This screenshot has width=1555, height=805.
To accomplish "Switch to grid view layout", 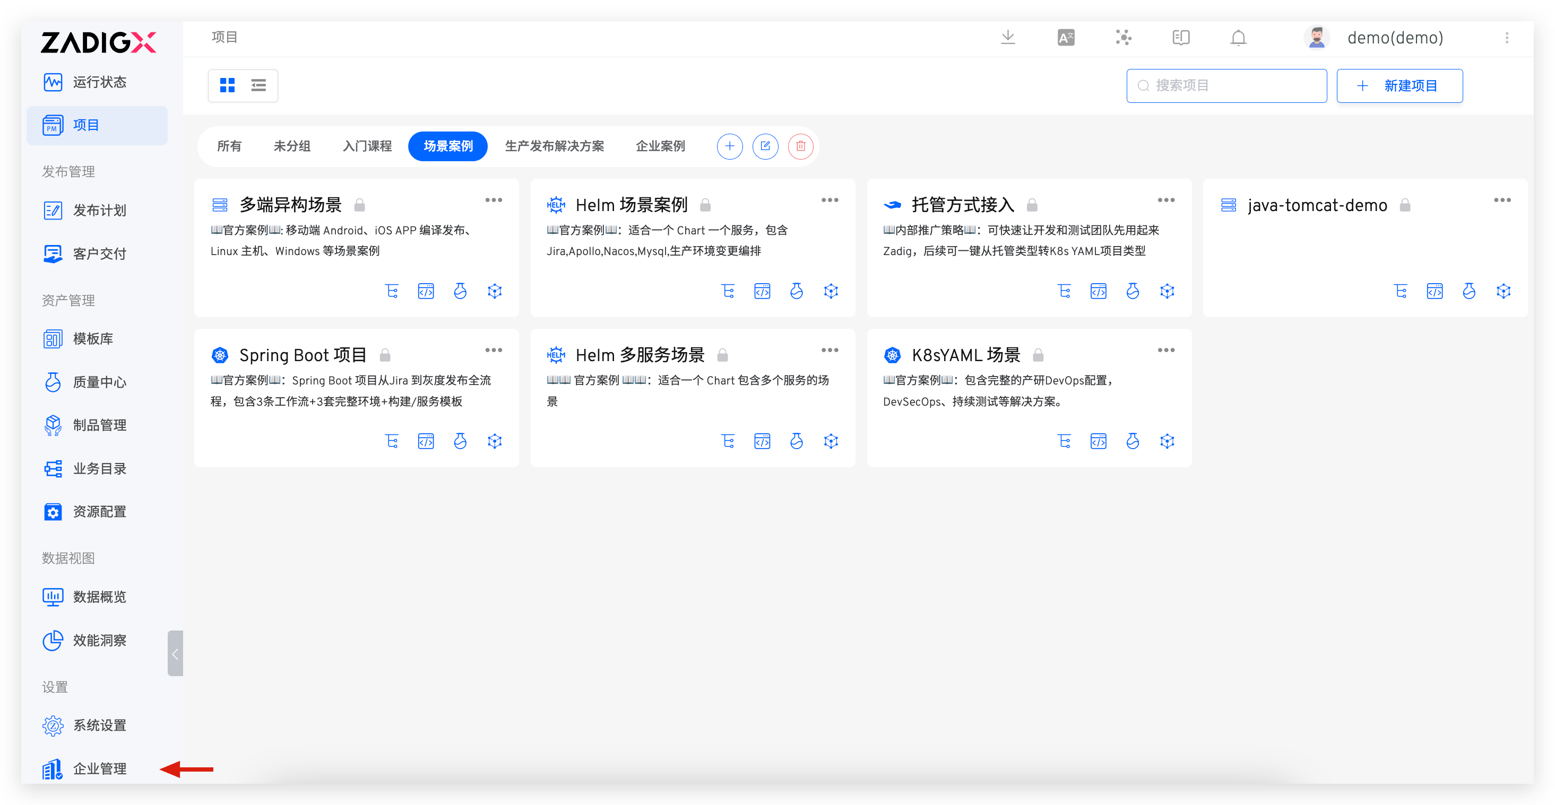I will click(228, 85).
